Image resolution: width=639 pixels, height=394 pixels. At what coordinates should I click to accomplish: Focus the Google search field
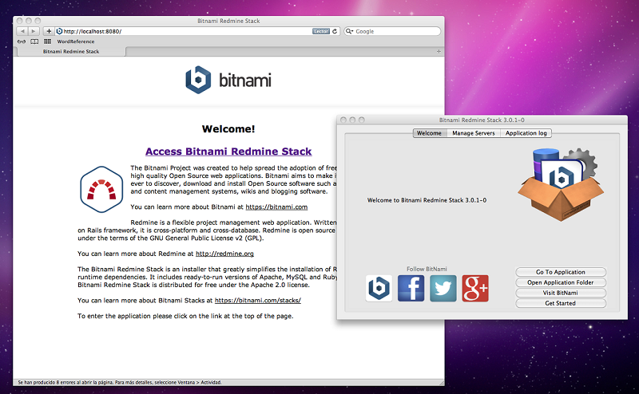click(x=392, y=31)
